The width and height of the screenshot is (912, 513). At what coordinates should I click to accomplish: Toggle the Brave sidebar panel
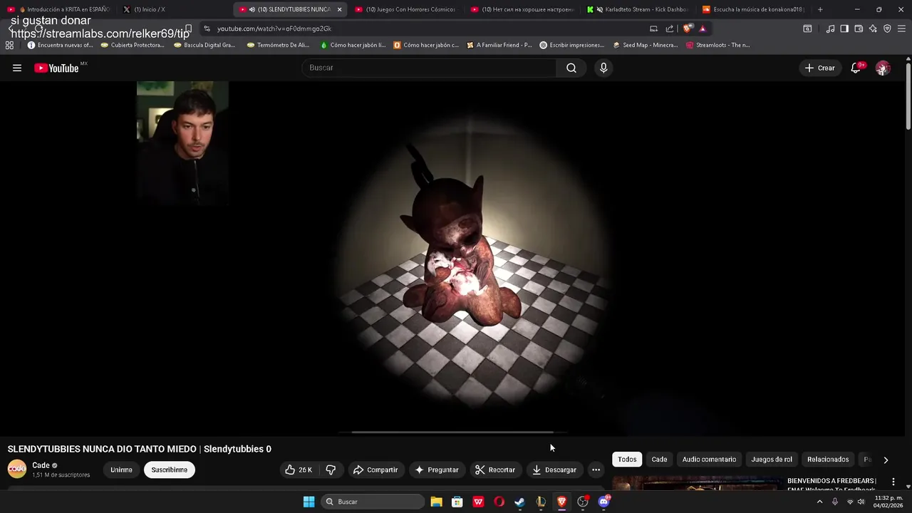point(844,28)
